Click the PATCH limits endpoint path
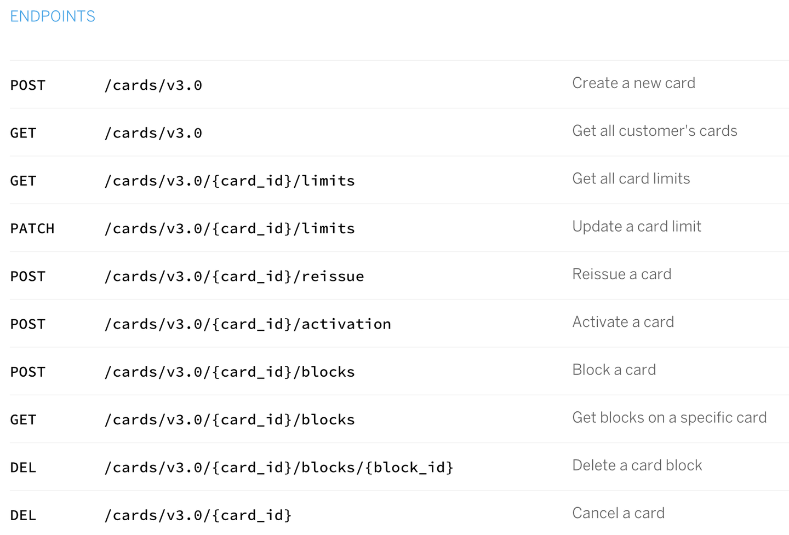This screenshot has height=535, width=789. pyautogui.click(x=230, y=228)
